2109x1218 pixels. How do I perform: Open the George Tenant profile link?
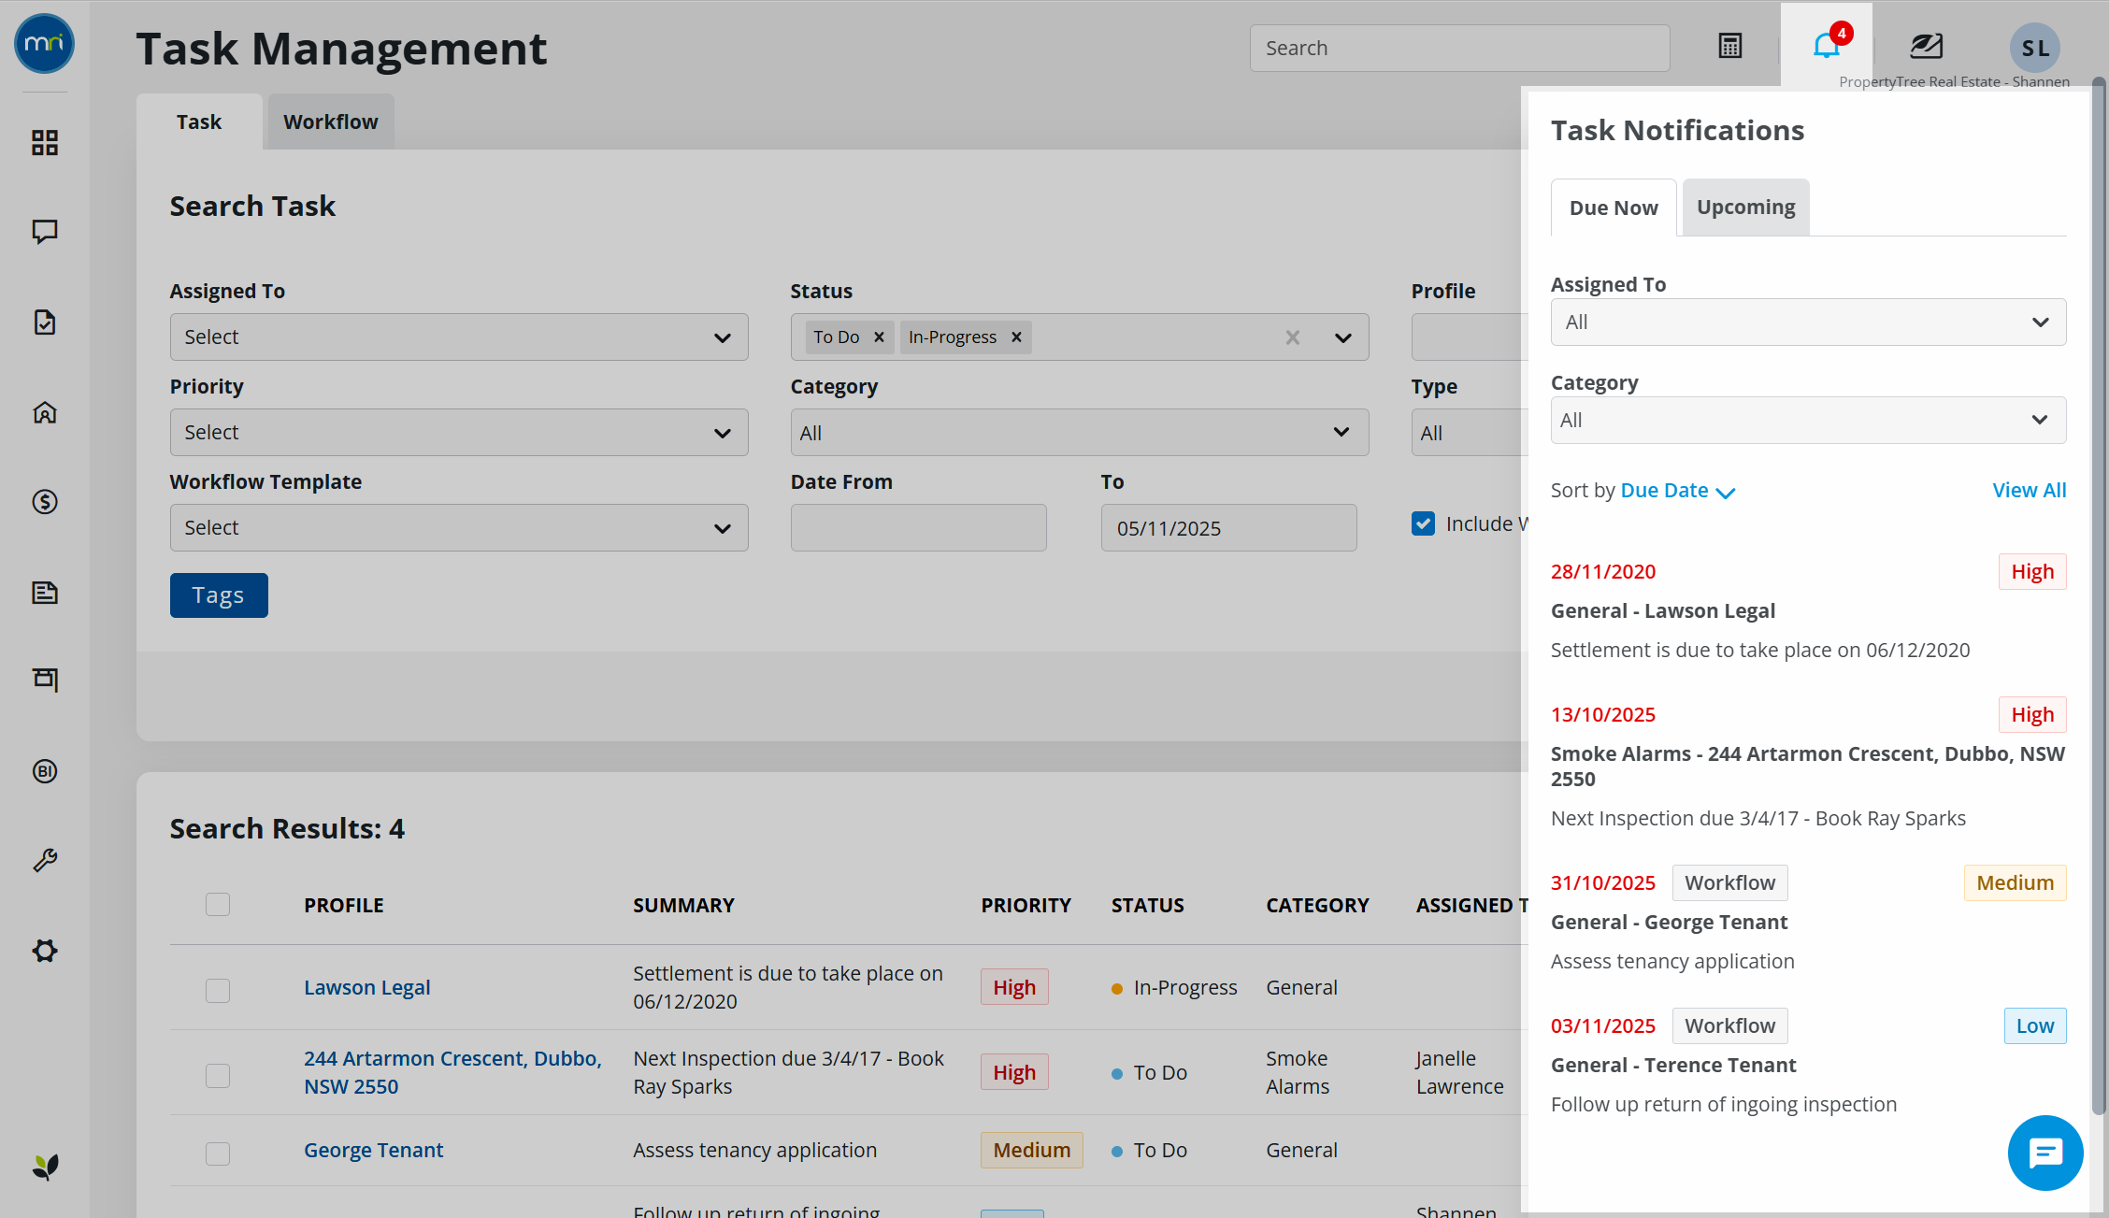pyautogui.click(x=373, y=1150)
